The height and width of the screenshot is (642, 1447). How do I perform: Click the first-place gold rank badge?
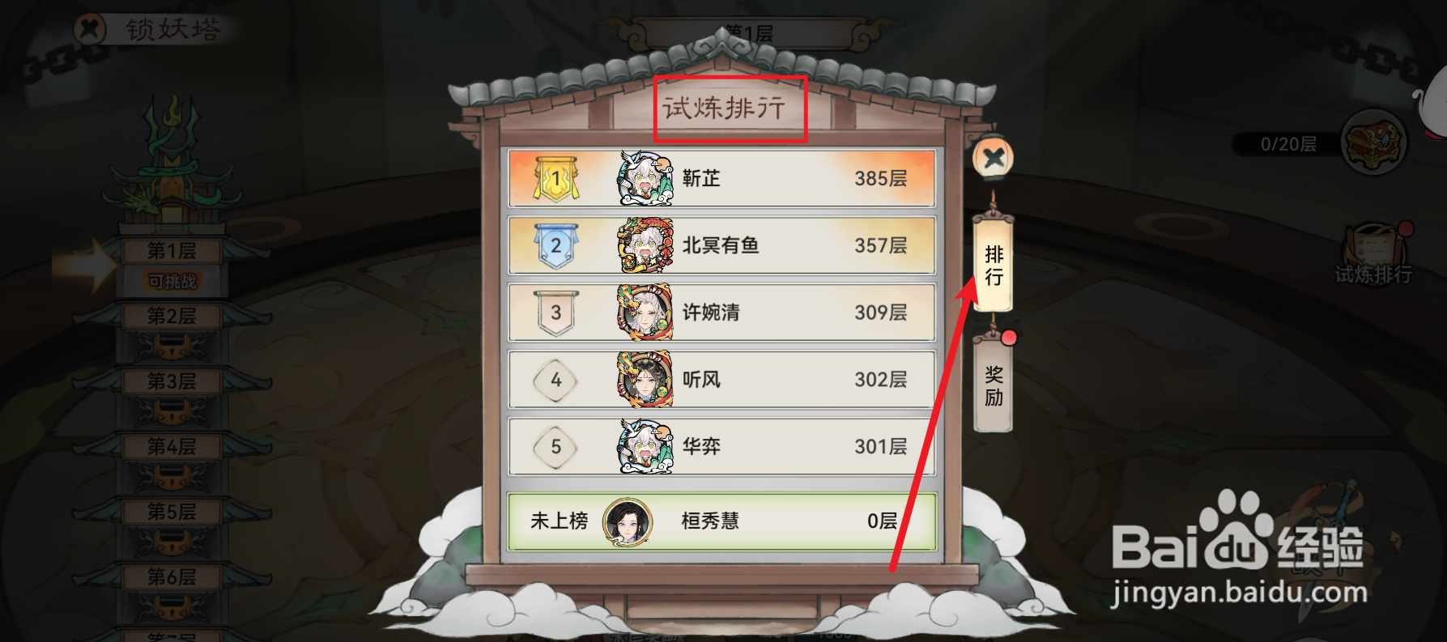click(555, 178)
